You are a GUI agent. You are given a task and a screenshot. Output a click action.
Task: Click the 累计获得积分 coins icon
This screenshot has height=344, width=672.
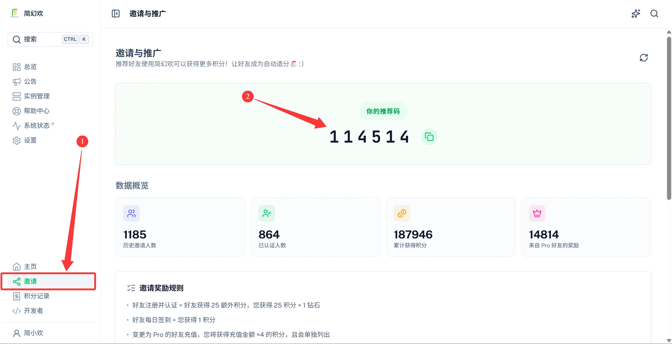pyautogui.click(x=402, y=213)
